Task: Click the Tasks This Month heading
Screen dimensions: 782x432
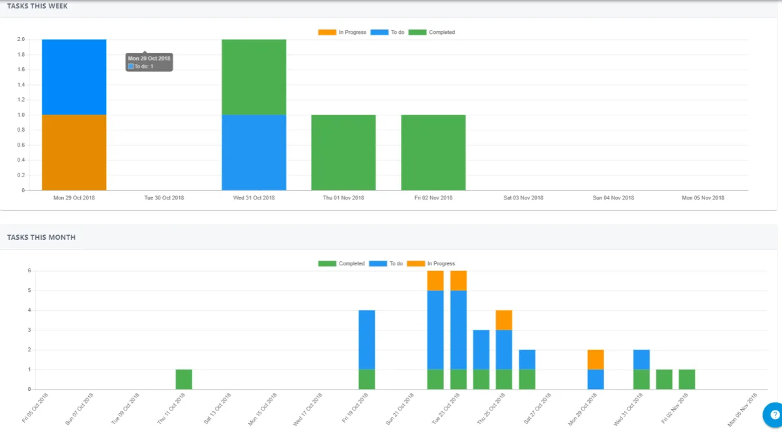Action: (x=41, y=237)
